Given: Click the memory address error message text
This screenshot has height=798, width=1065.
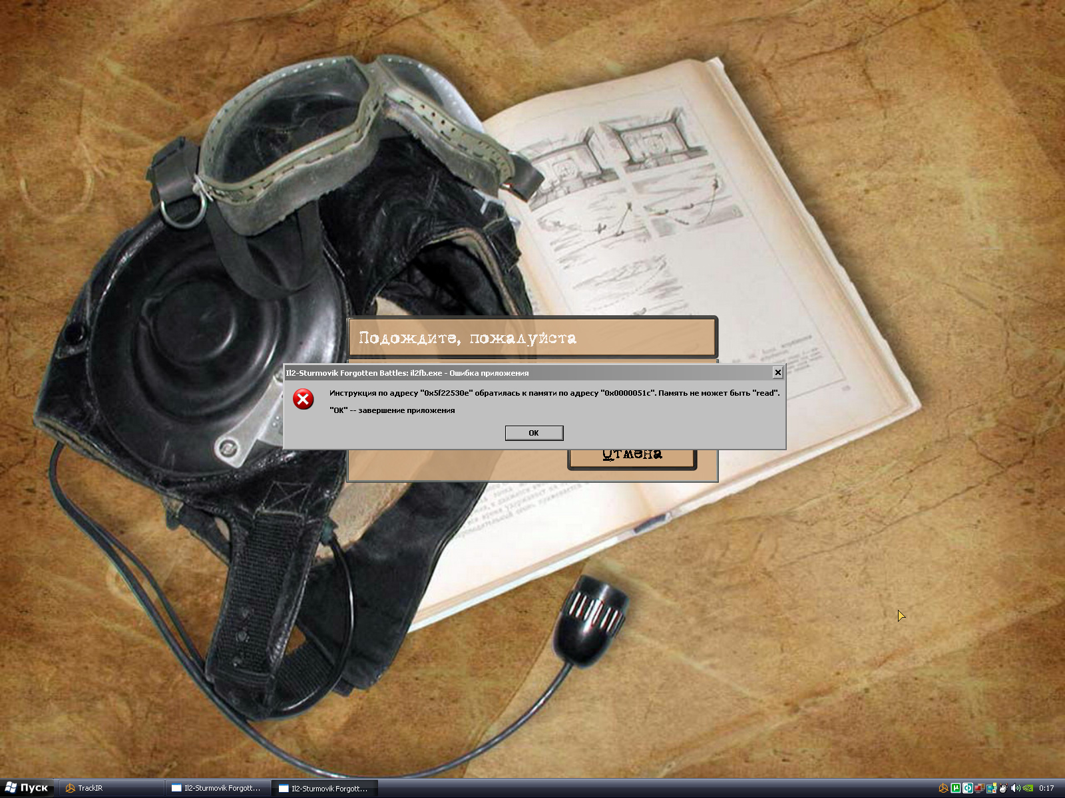Looking at the screenshot, I should [554, 393].
